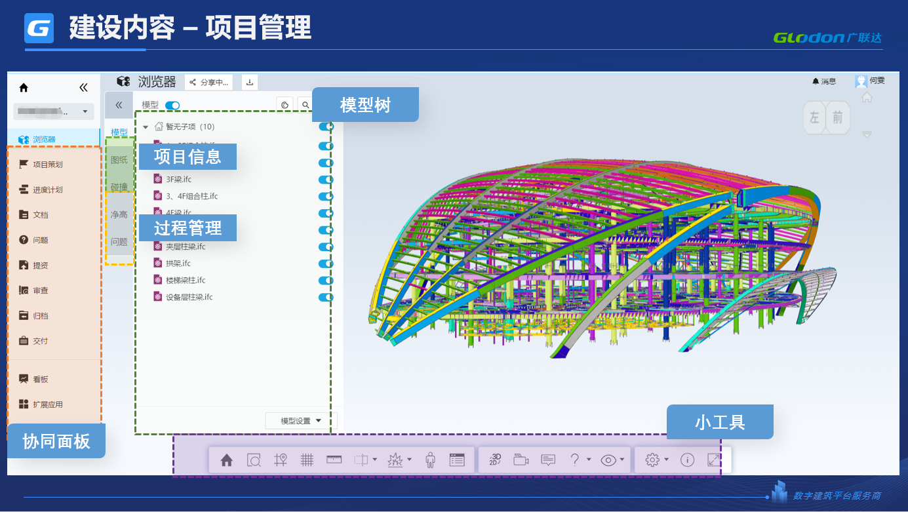Click the ruler measure tool in bottom toolbar
908x512 pixels.
tap(334, 460)
